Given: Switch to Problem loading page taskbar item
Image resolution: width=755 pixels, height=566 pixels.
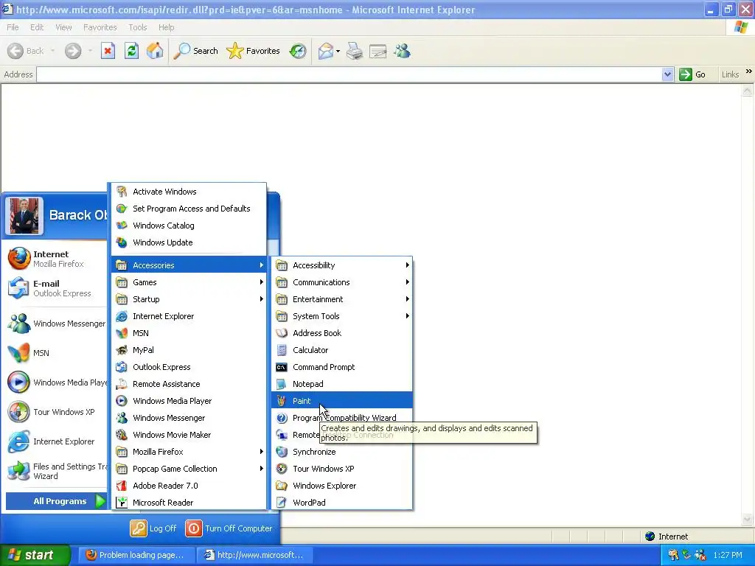Looking at the screenshot, I should coord(136,555).
